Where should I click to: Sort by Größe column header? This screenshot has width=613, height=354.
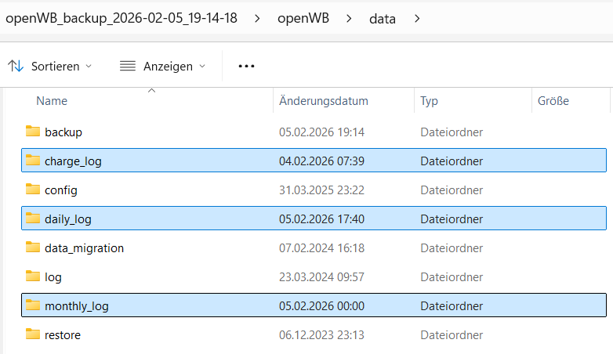point(553,101)
